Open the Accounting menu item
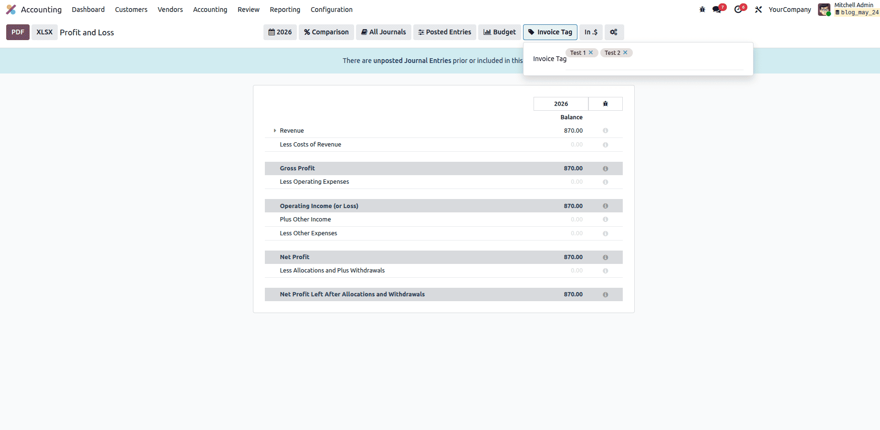 [210, 10]
